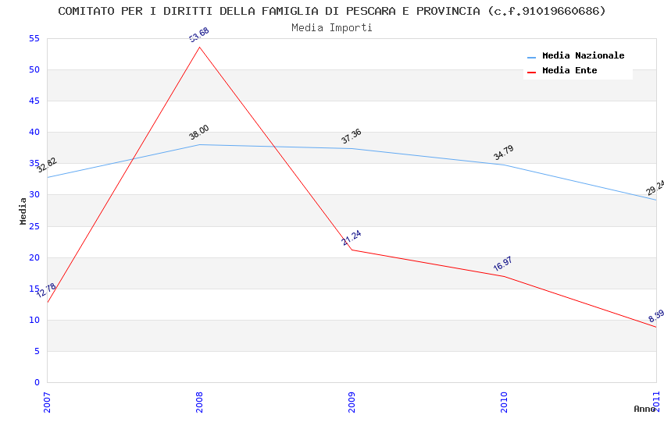Click the 2008 x-axis year label
Screen dimensions: 664x429
point(199,401)
